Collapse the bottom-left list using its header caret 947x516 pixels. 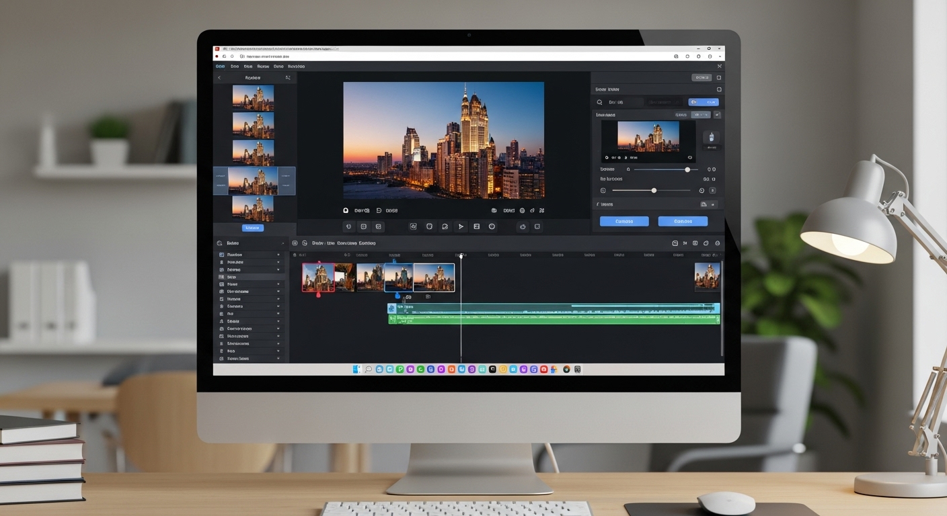[282, 243]
